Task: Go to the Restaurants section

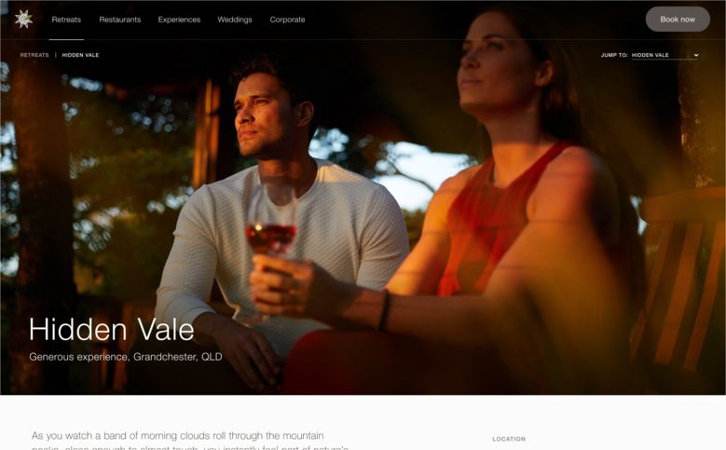Action: 120,20
